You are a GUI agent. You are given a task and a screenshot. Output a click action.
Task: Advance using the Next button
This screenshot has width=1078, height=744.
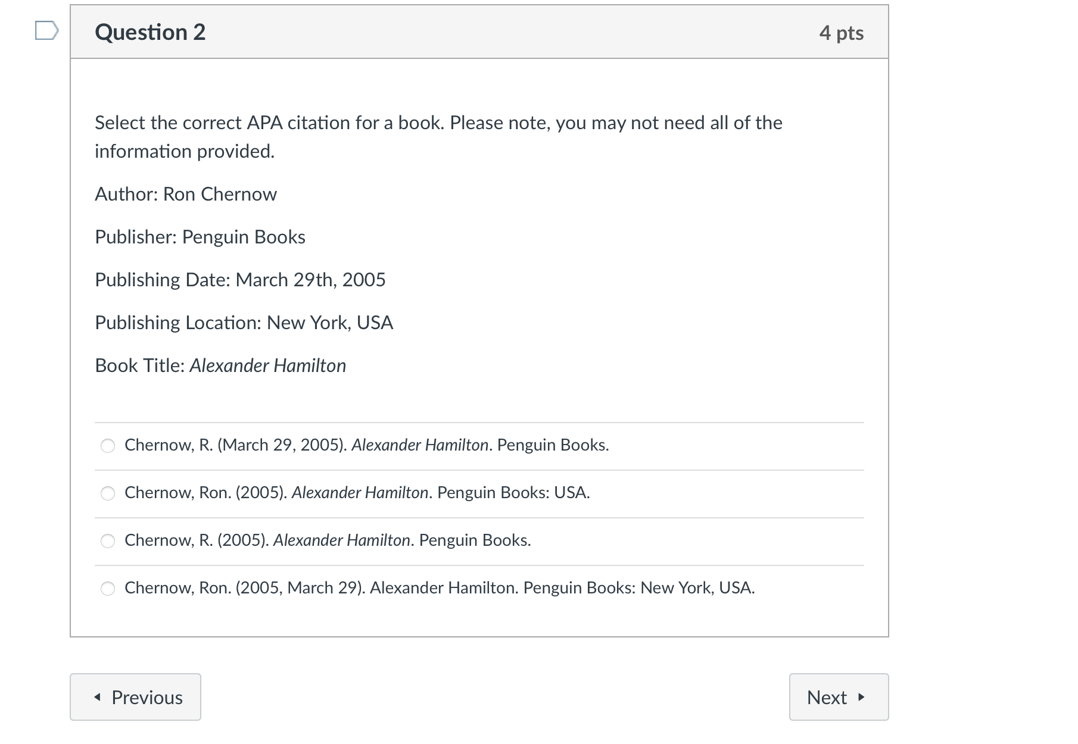pos(839,696)
